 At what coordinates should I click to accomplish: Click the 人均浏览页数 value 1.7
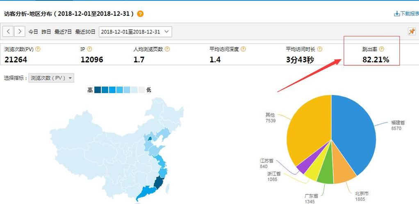[139, 60]
